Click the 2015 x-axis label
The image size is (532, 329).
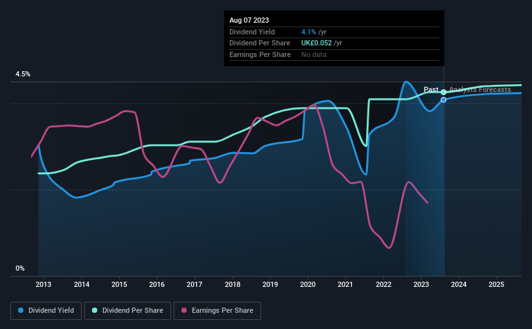pos(119,284)
